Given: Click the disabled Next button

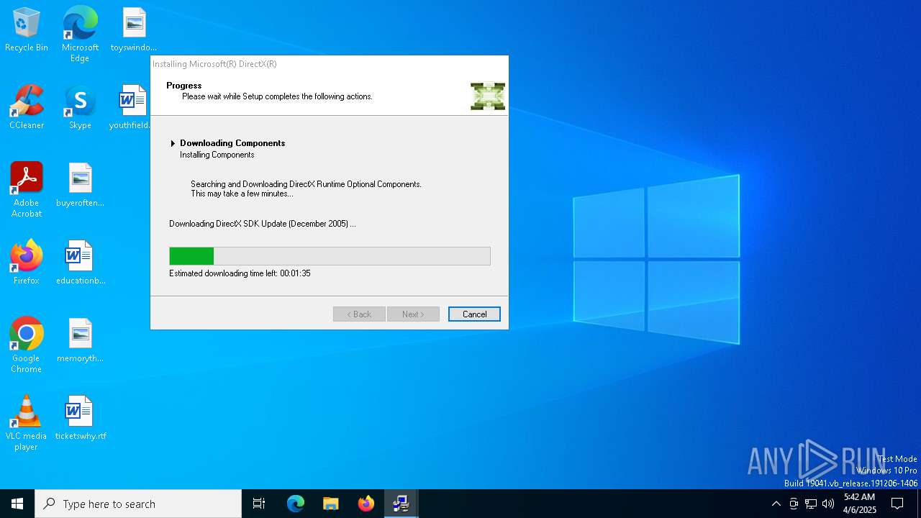Looking at the screenshot, I should pos(413,314).
